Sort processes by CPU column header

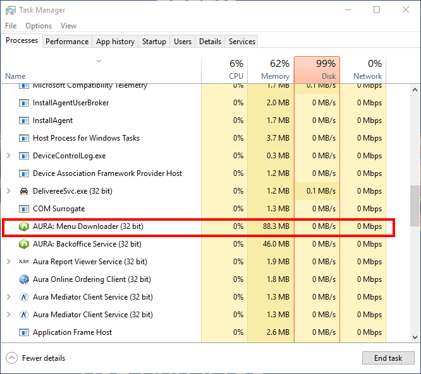[x=224, y=70]
